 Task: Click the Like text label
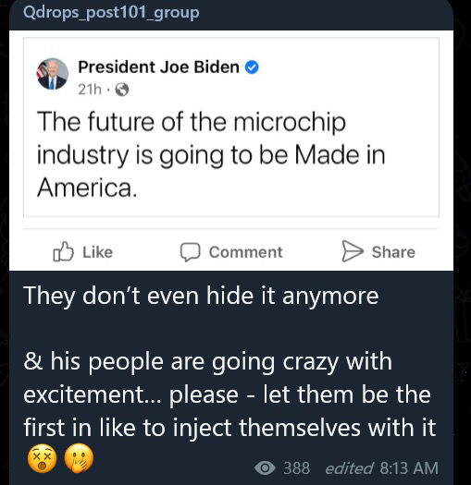pyautogui.click(x=97, y=252)
